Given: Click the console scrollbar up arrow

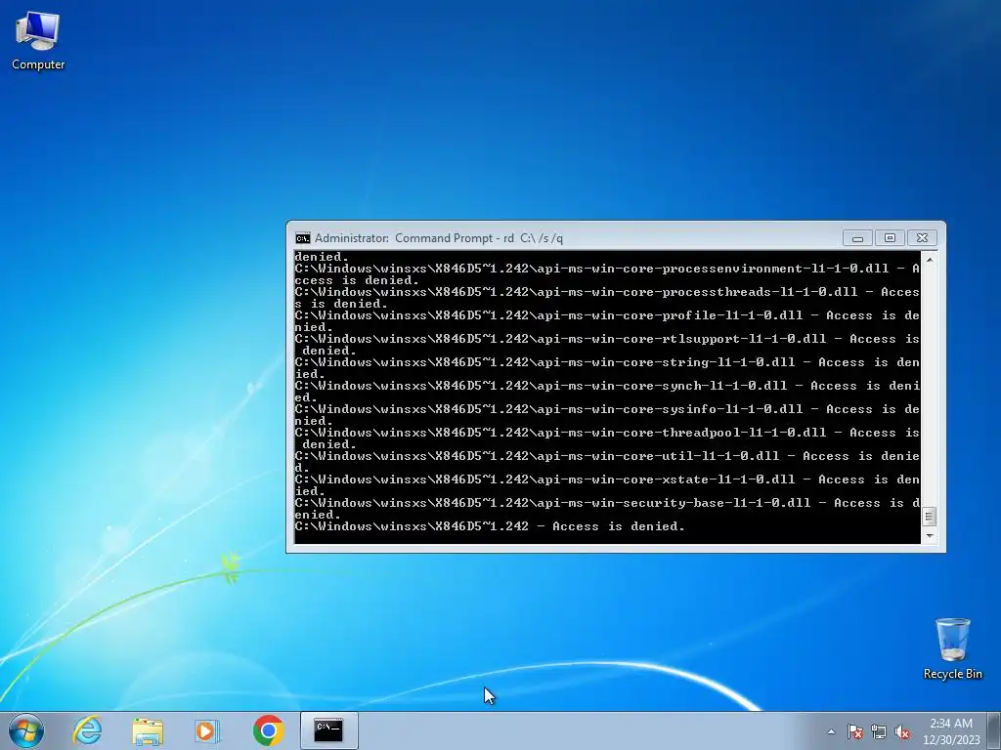Looking at the screenshot, I should tap(930, 259).
